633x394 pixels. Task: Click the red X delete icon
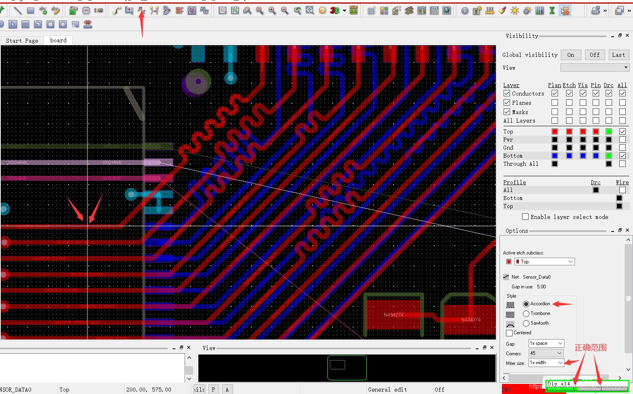point(87,25)
